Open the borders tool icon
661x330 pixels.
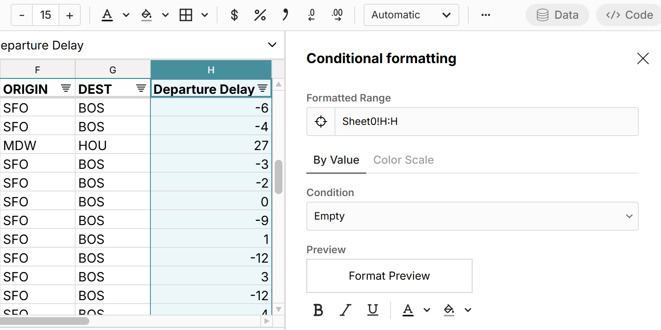[x=185, y=15]
